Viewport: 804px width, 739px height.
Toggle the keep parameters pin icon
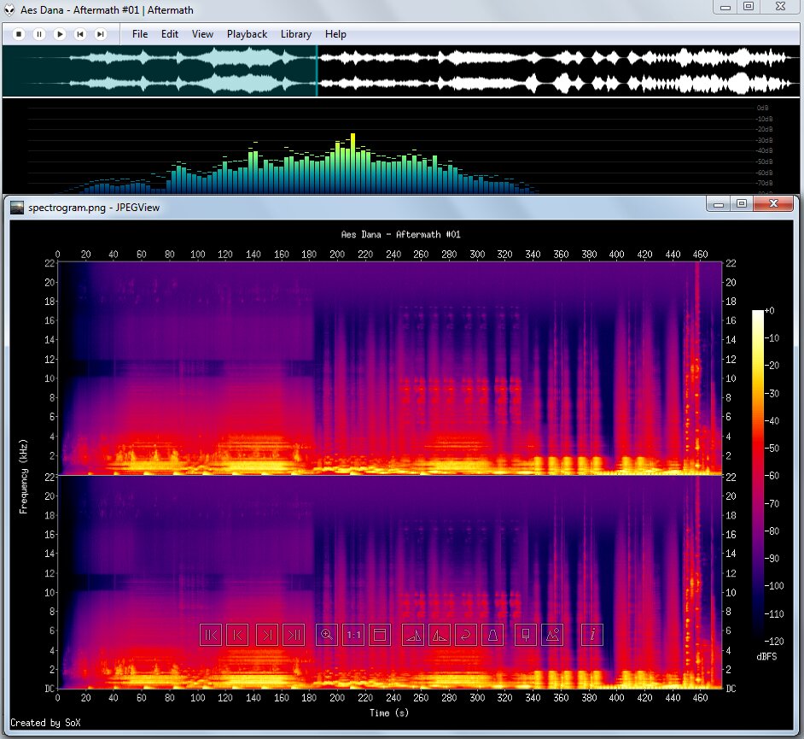[526, 635]
